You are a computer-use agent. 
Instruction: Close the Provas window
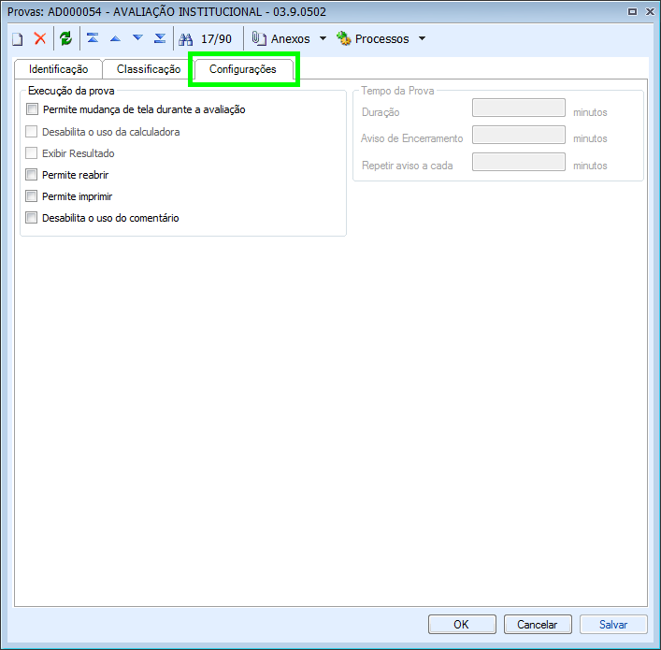pyautogui.click(x=650, y=12)
